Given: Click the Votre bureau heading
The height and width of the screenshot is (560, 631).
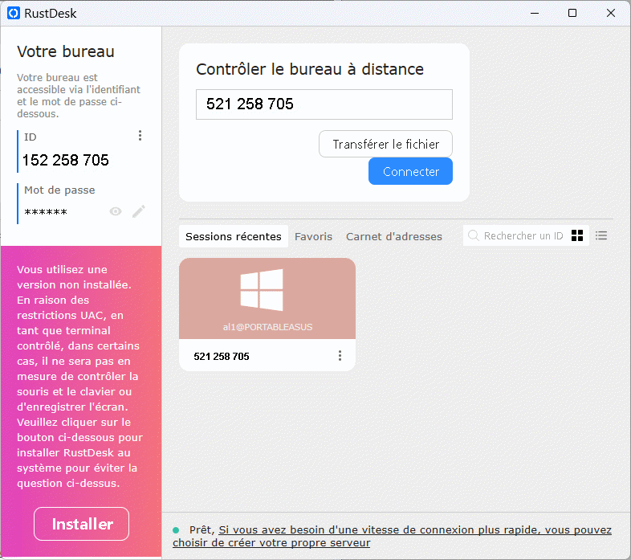Looking at the screenshot, I should pos(66,51).
